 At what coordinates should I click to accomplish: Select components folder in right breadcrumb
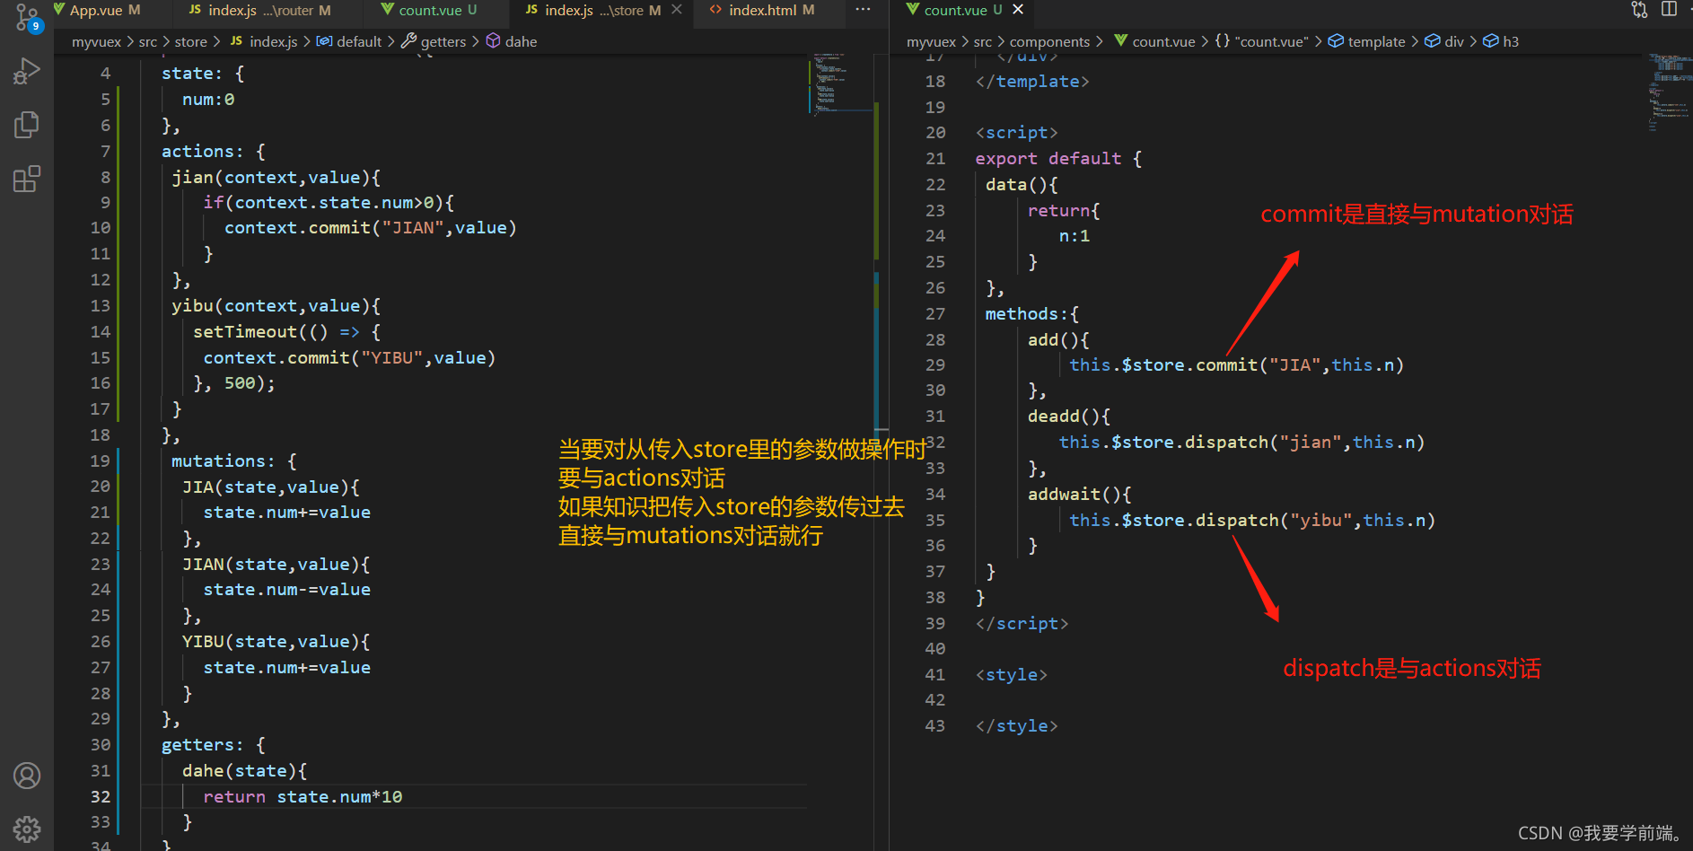(1049, 41)
